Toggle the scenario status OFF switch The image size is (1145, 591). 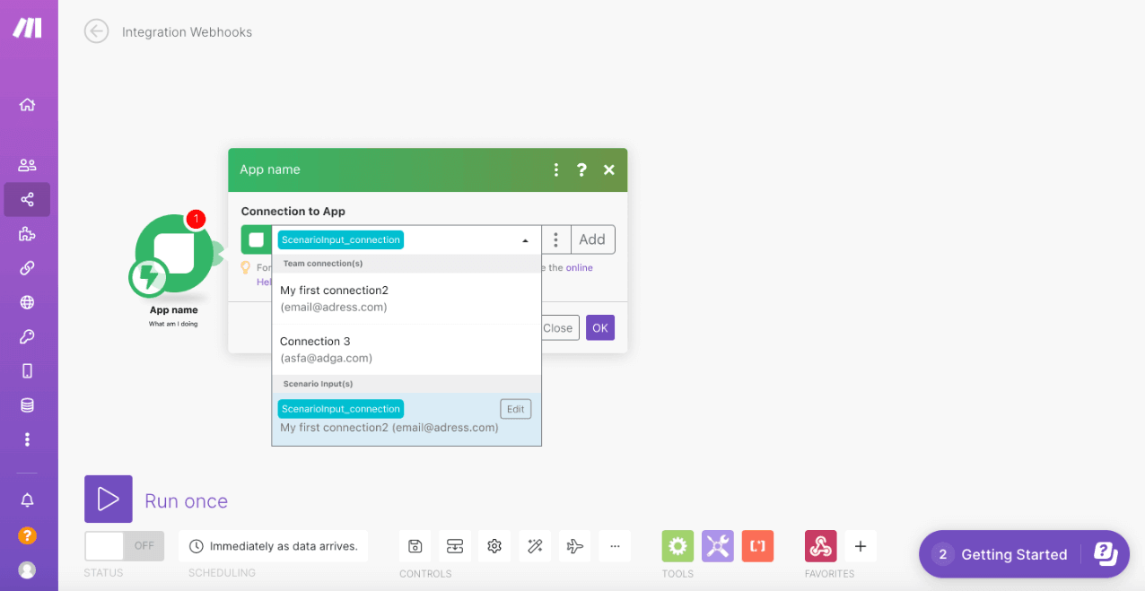[x=124, y=545]
